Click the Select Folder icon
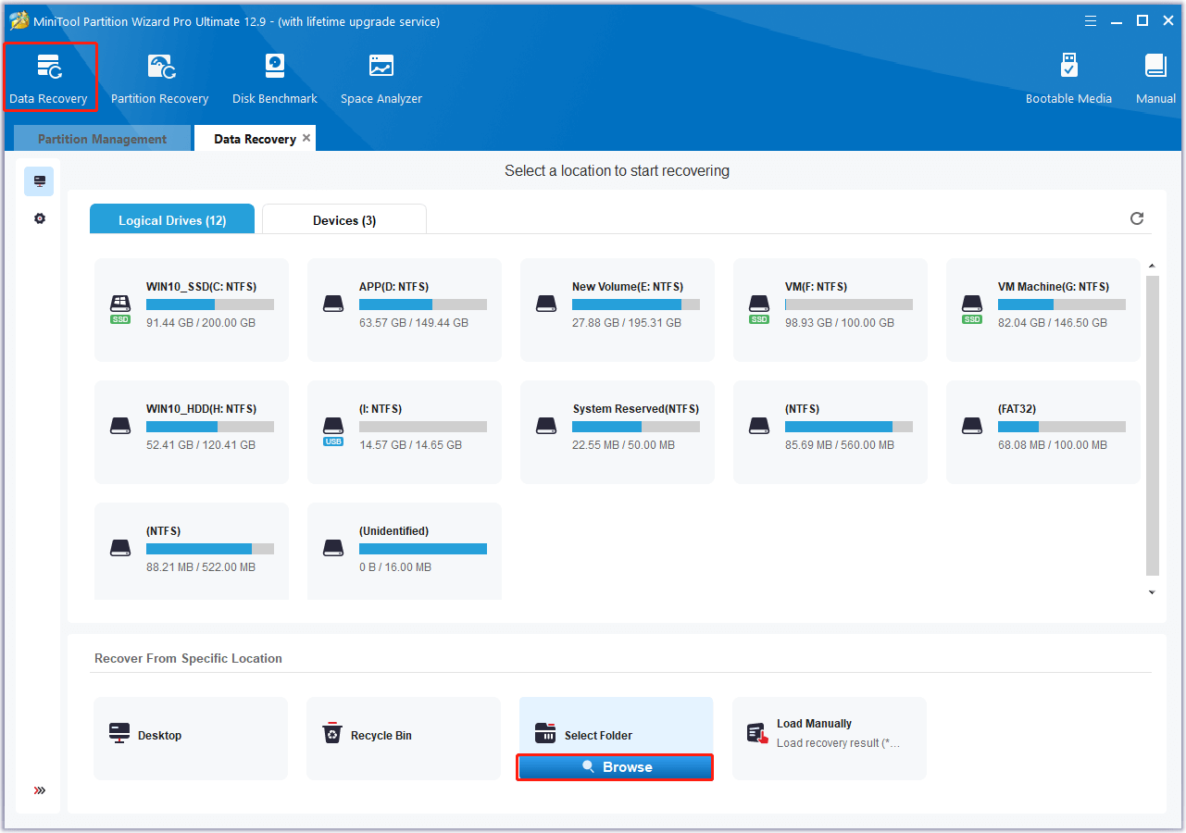 tap(545, 733)
